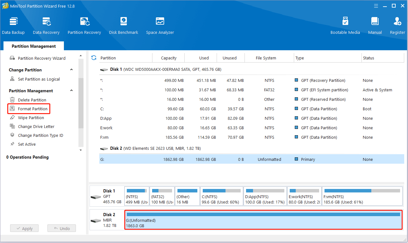
Task: Select the (Other) 16 MB block in disk map
Action: [187, 196]
